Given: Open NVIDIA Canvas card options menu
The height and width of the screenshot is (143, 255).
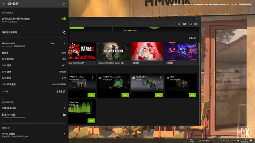Looking at the screenshot, I should (x=160, y=77).
